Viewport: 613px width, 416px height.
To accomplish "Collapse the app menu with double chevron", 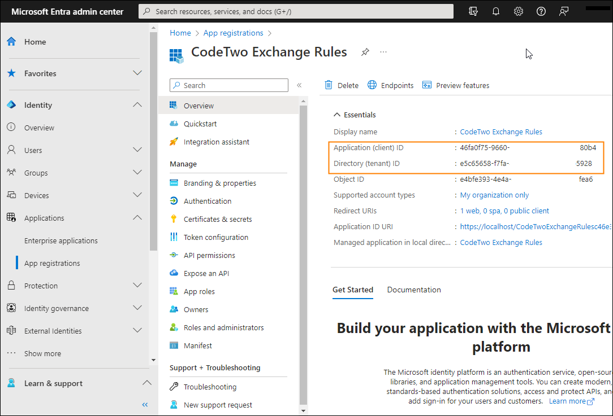I will [x=299, y=85].
